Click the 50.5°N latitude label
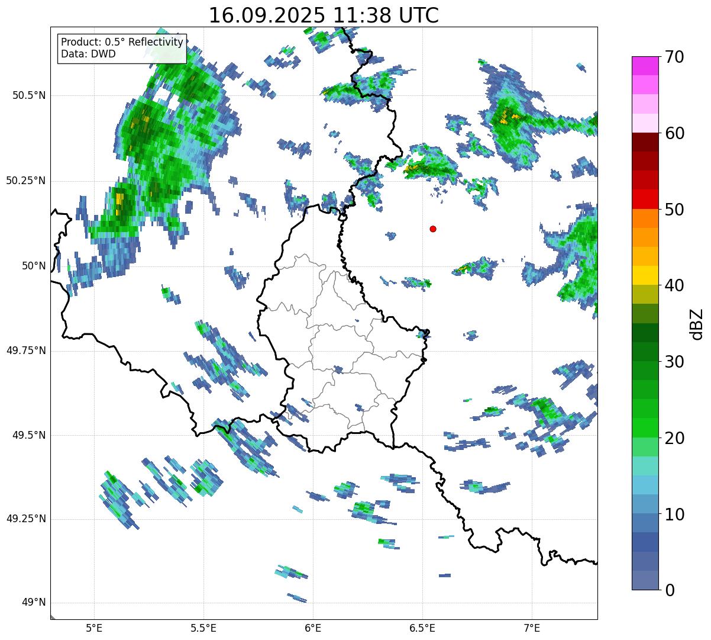 (x=29, y=95)
